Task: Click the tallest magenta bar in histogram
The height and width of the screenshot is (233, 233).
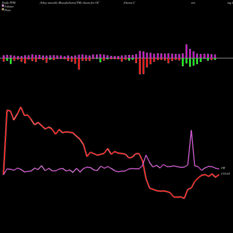Action: [x=186, y=51]
